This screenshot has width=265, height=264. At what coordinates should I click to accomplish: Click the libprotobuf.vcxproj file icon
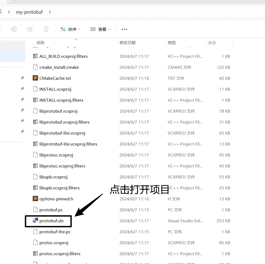coord(35,111)
